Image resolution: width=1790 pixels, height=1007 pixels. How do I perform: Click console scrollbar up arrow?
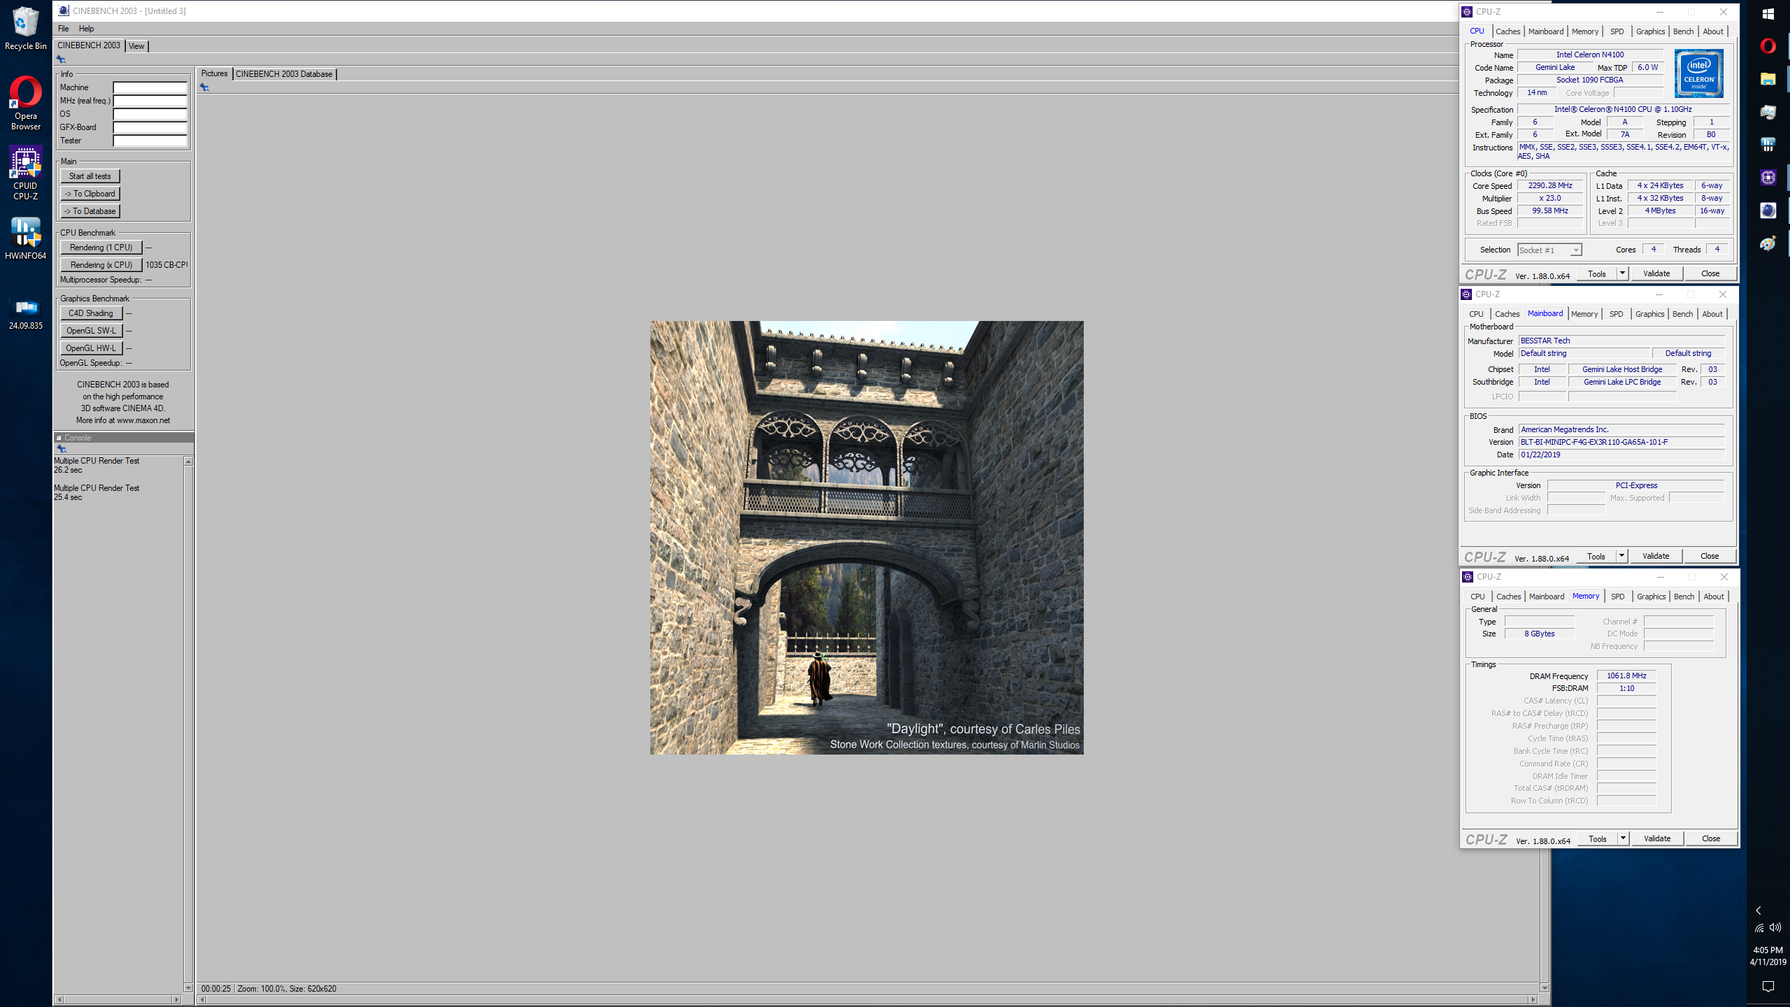(x=188, y=462)
